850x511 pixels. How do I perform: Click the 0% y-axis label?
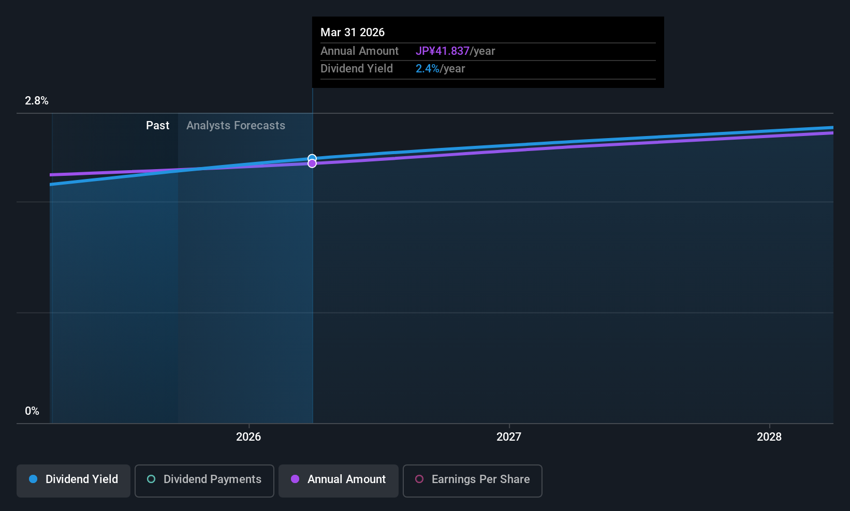[32, 411]
